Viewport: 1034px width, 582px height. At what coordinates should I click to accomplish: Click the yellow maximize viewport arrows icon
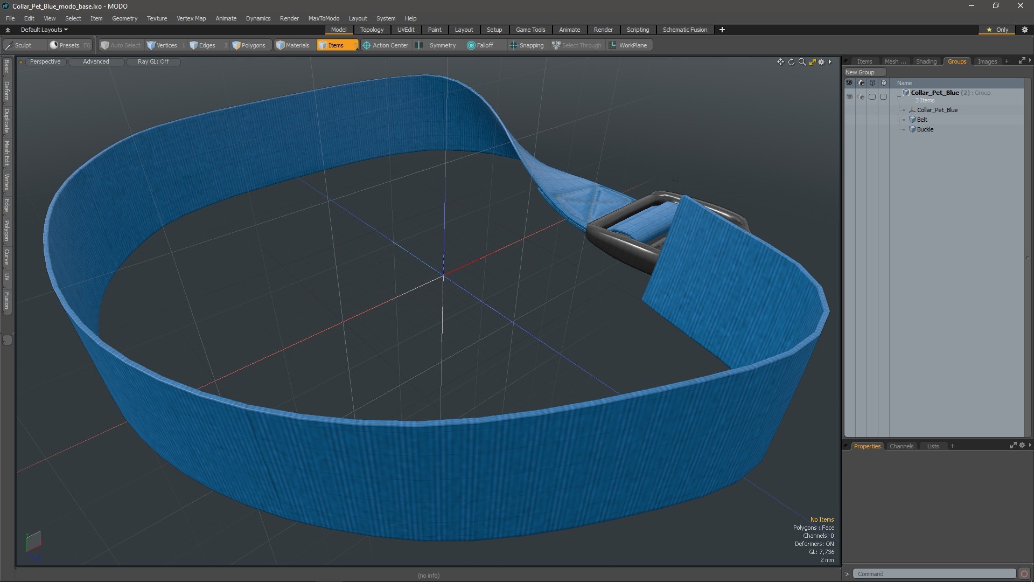pyautogui.click(x=812, y=62)
